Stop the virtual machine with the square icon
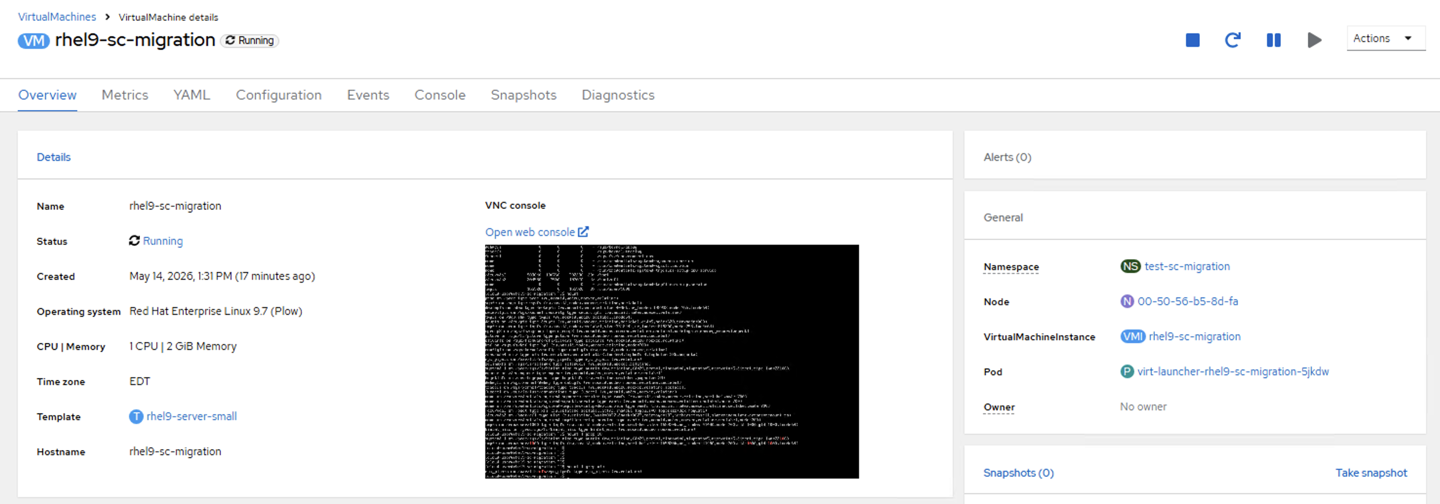Viewport: 1440px width, 504px height. tap(1193, 40)
